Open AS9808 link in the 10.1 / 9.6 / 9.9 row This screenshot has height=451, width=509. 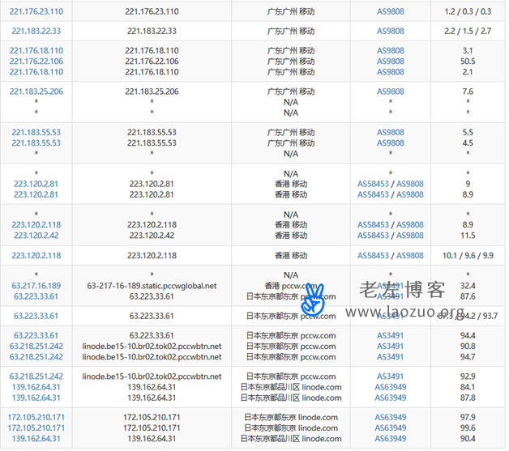point(410,256)
